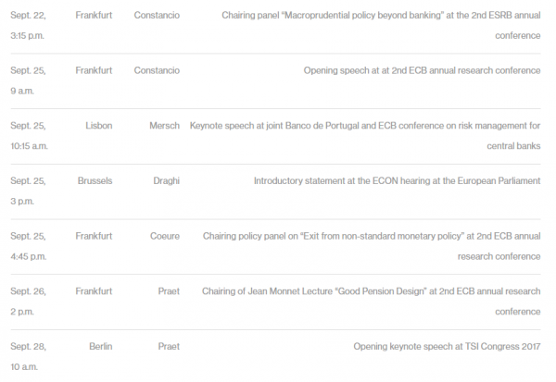Select the 'Introductory statement at the ECON hearing' text
The width and height of the screenshot is (556, 382).
(x=398, y=181)
